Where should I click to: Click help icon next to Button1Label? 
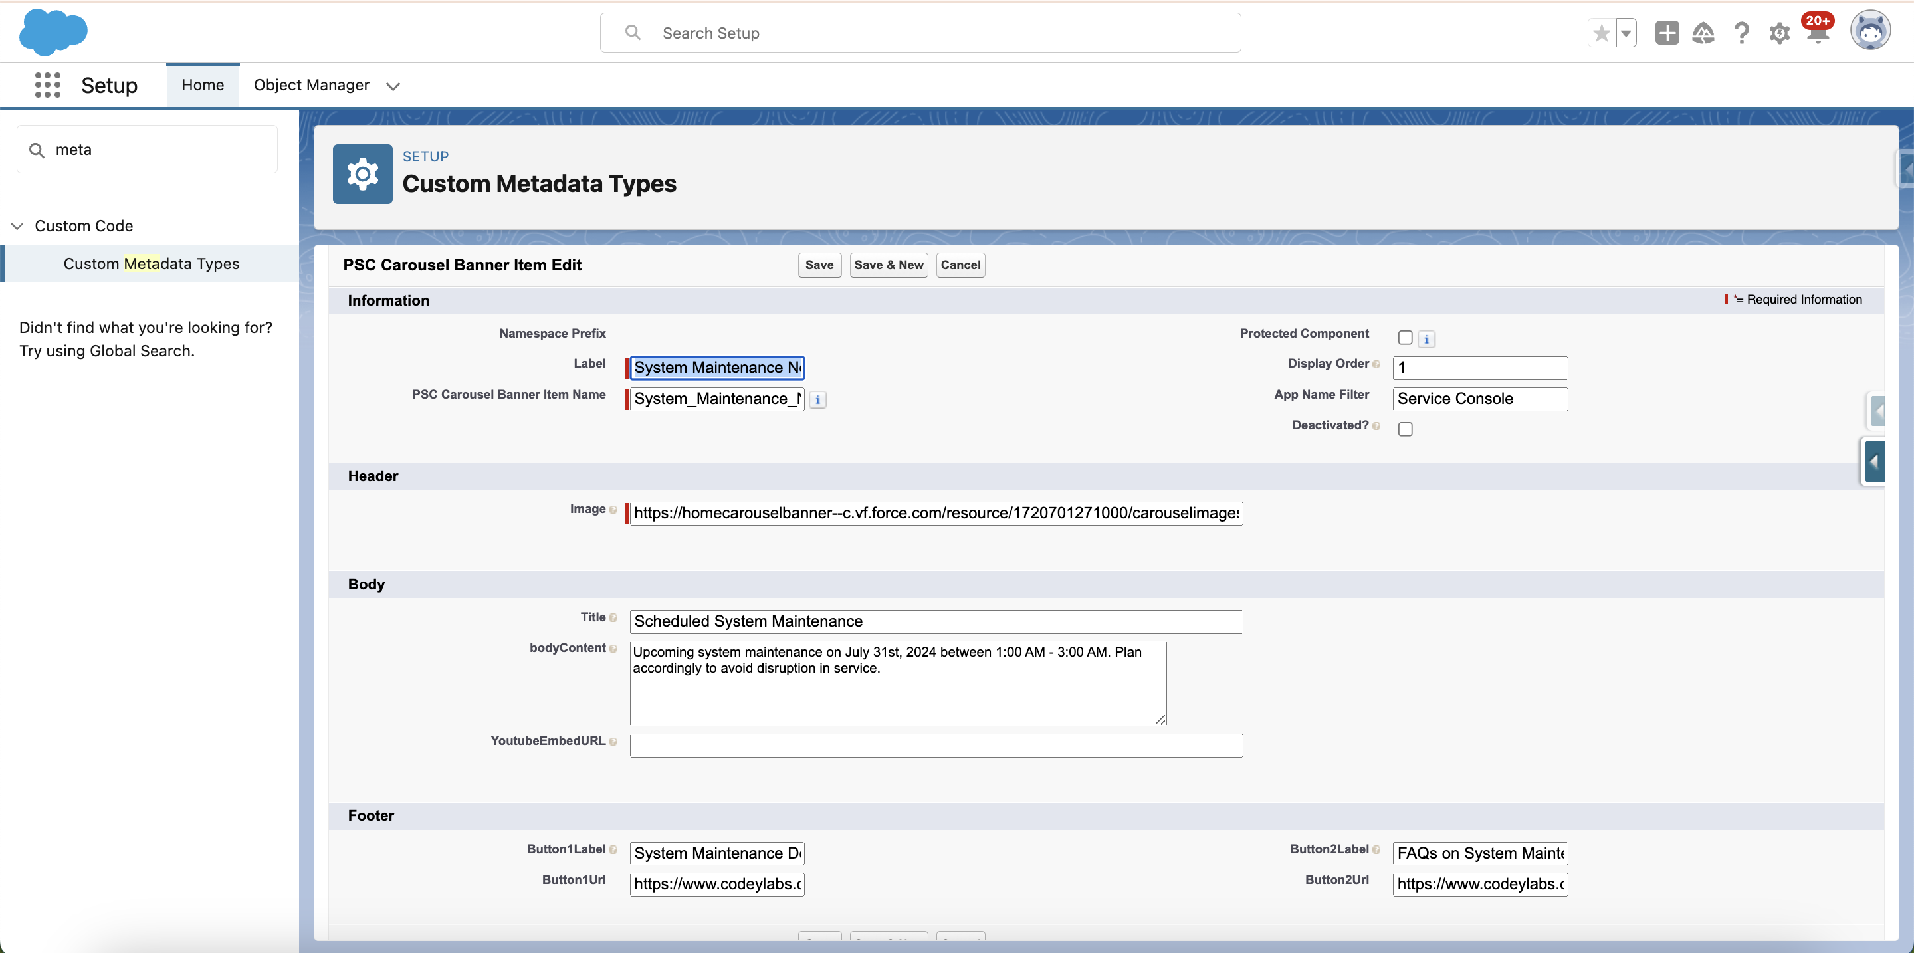(613, 850)
